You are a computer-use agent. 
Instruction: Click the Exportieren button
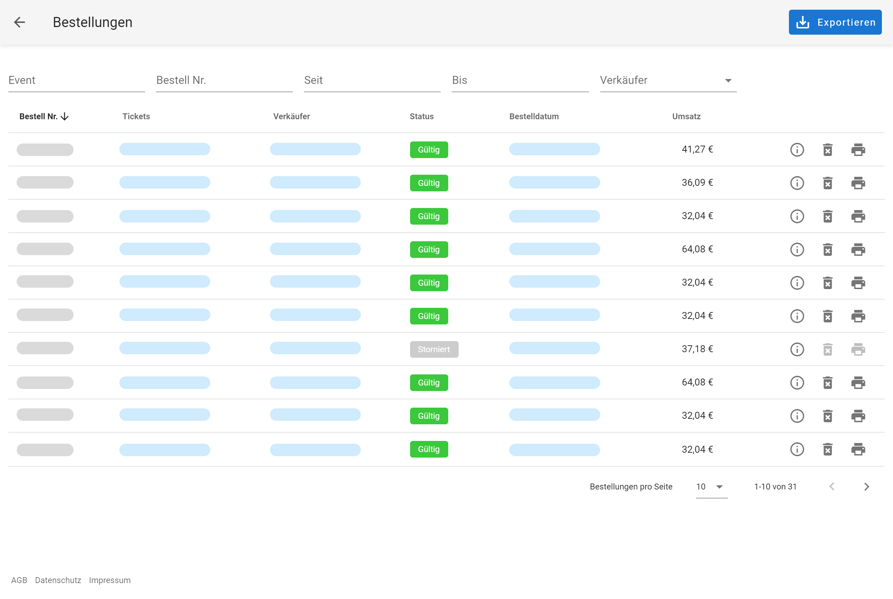coord(835,22)
